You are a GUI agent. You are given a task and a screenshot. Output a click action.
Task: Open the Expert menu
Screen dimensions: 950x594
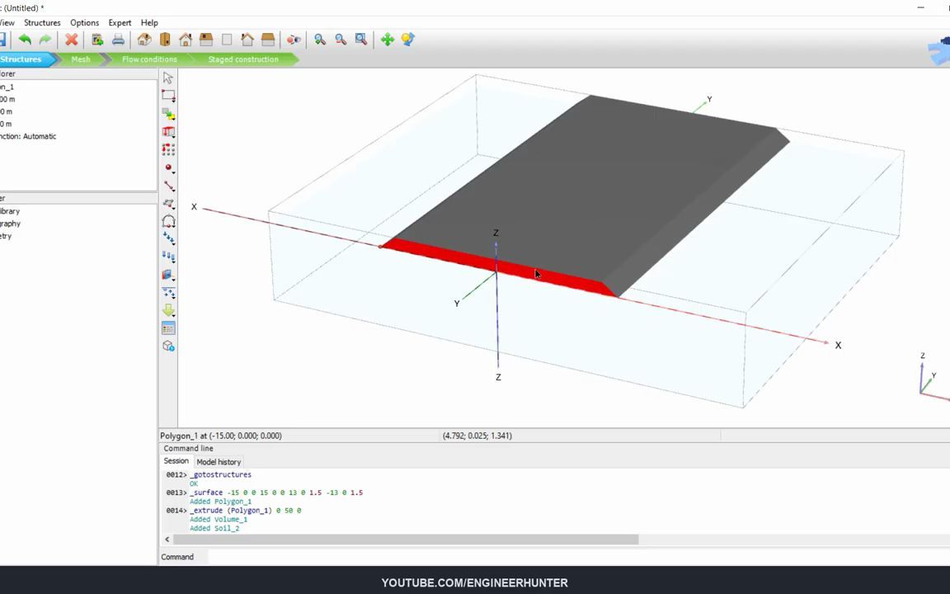(x=120, y=22)
